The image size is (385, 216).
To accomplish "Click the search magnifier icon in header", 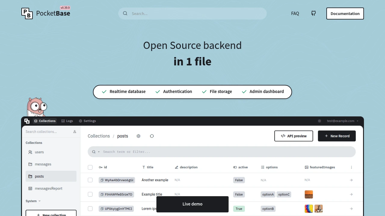I will pos(125,13).
